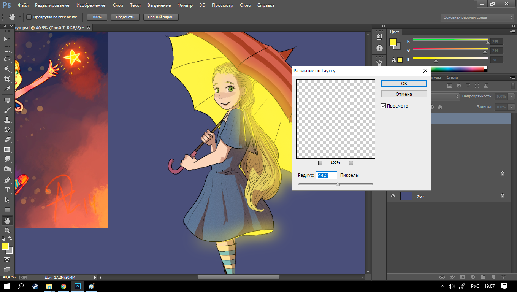Toggle Quick Mask mode
Screen dimensions: 517x292
[7, 260]
